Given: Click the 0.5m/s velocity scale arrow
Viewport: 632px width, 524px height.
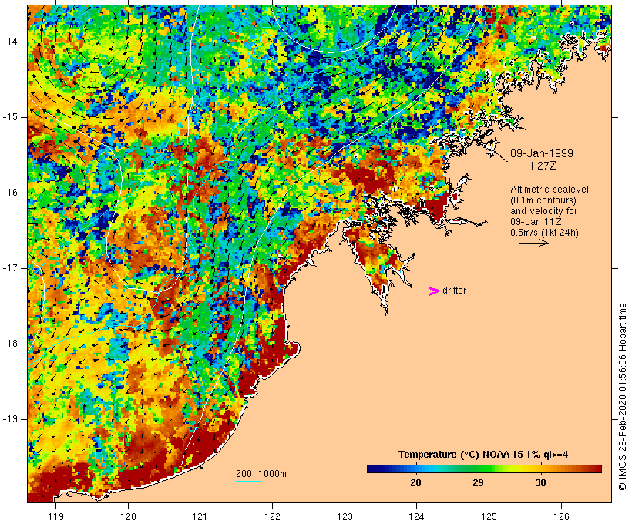Looking at the screenshot, I should point(533,243).
